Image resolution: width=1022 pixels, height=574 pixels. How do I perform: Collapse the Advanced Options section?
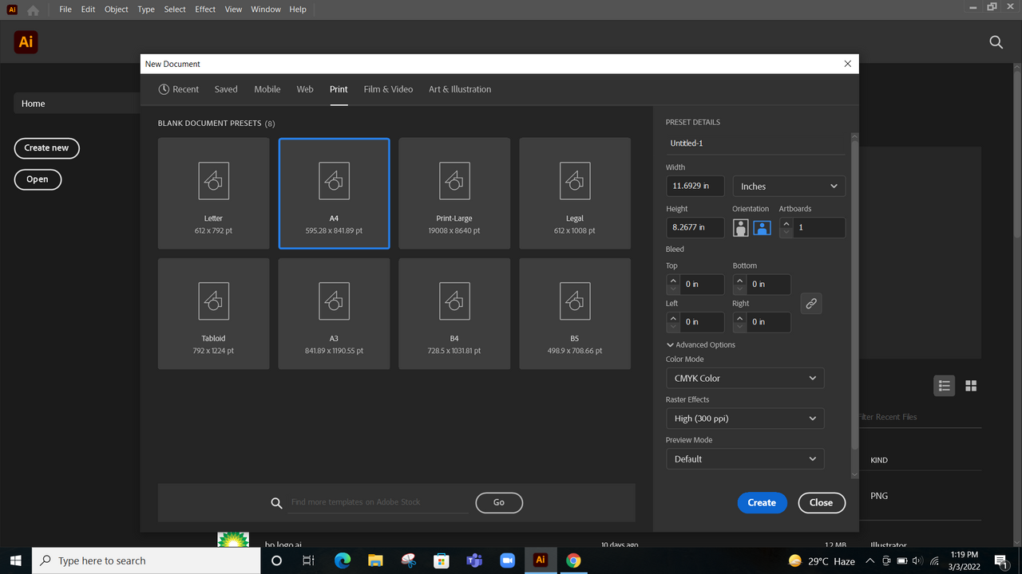[701, 344]
